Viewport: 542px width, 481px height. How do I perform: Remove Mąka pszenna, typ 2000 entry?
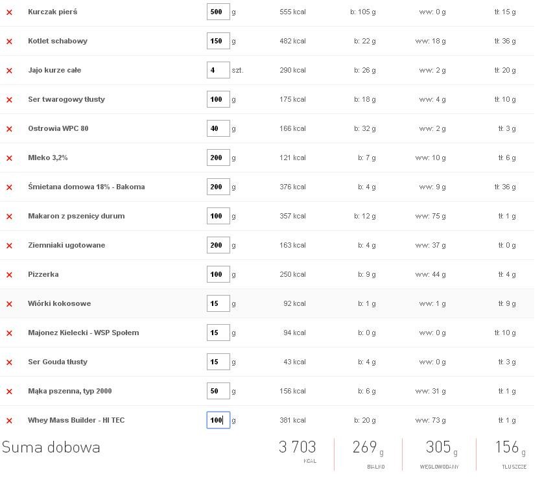tap(9, 392)
